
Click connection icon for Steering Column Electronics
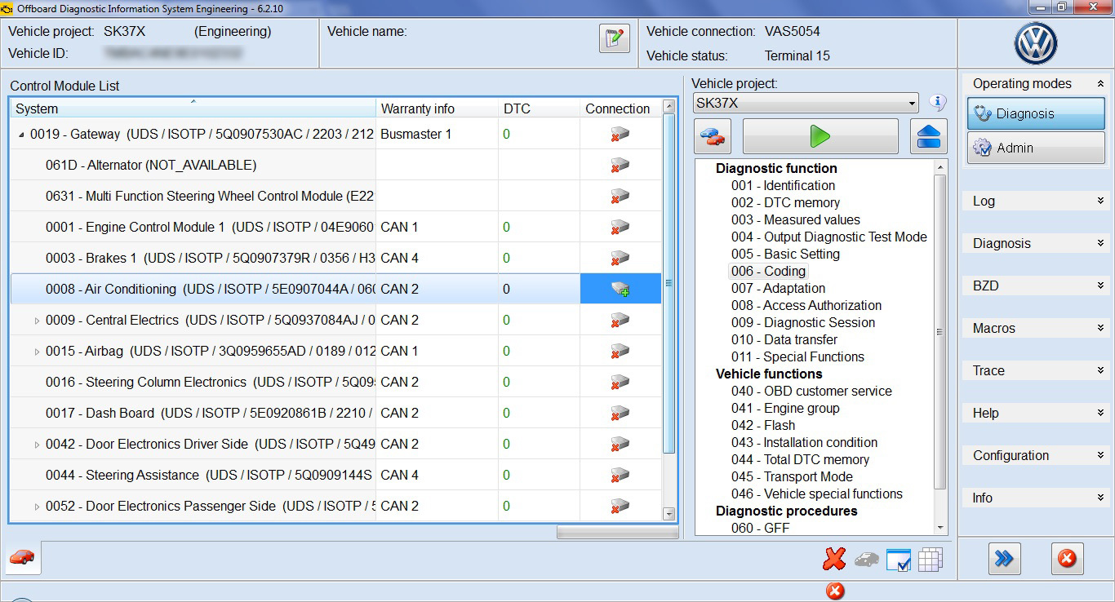click(620, 382)
